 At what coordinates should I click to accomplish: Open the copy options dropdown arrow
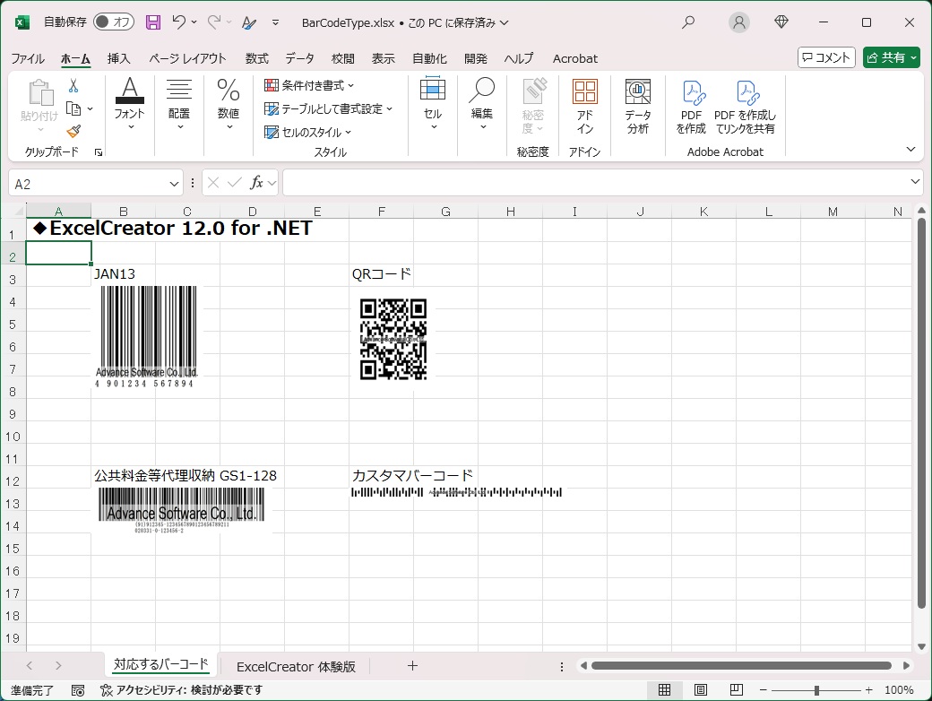[91, 108]
